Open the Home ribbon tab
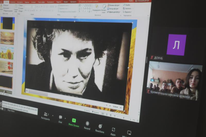This screenshot has width=206, height=137. (7, 2)
